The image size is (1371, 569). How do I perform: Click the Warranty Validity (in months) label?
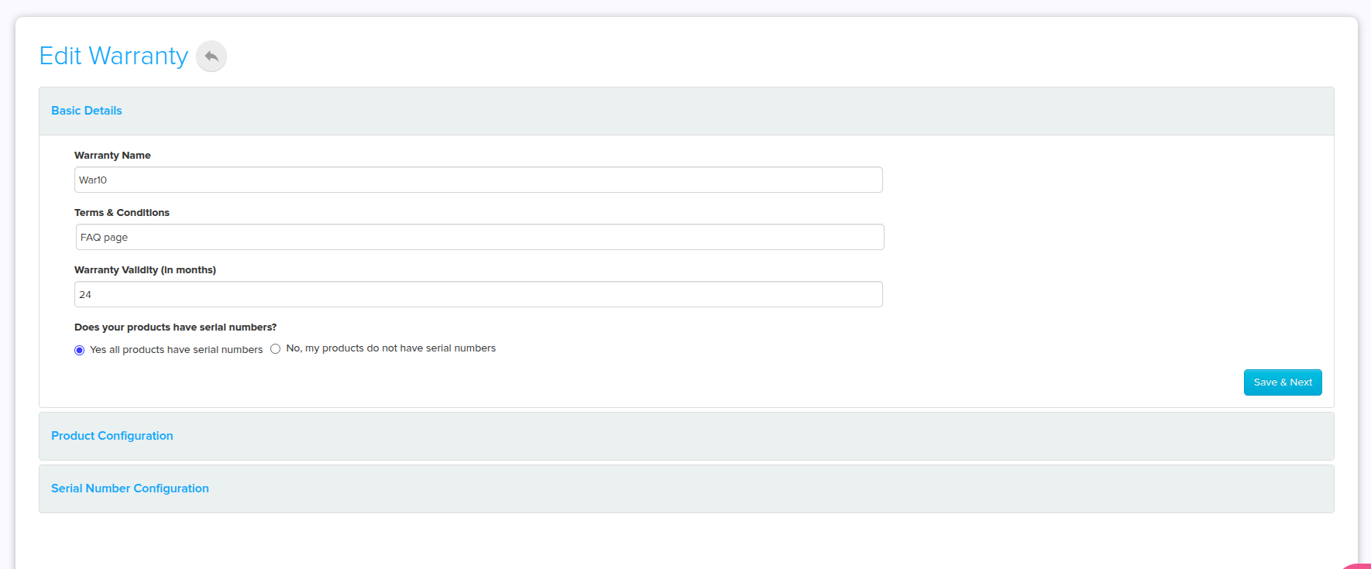click(x=145, y=270)
